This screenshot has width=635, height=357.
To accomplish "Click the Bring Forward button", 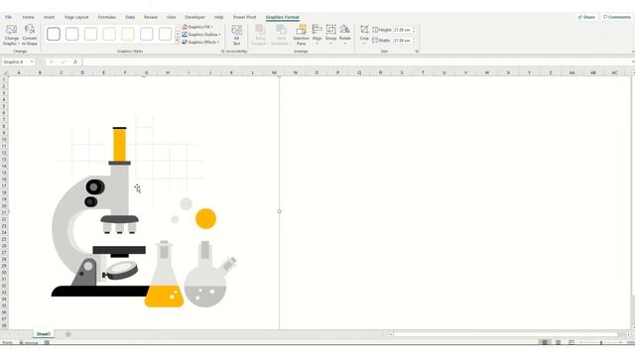I will point(259,35).
